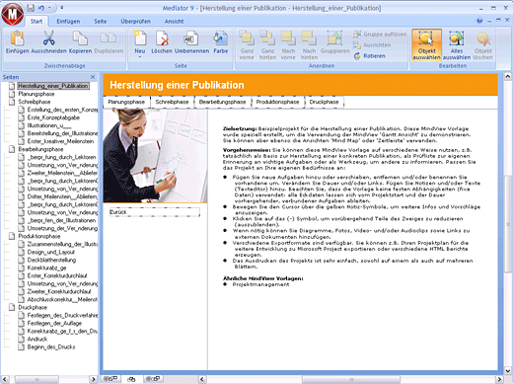Image resolution: width=513 pixels, height=384 pixels.
Task: Click the vertical scrollbar down arrow
Action: pyautogui.click(x=508, y=371)
